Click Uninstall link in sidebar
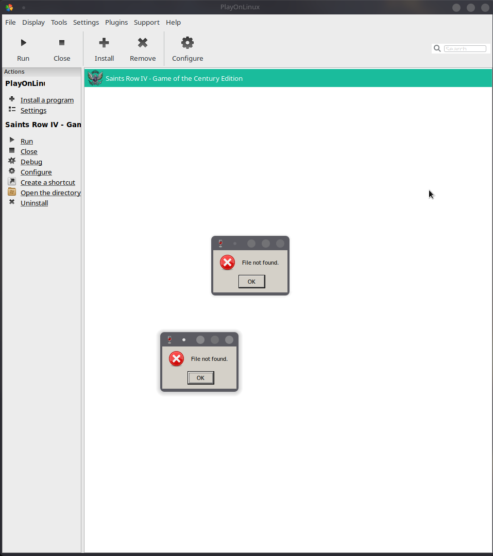 point(34,203)
